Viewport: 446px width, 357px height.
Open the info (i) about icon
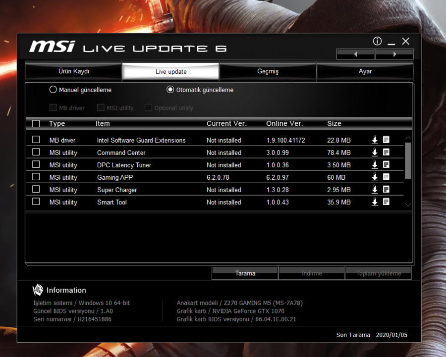377,41
